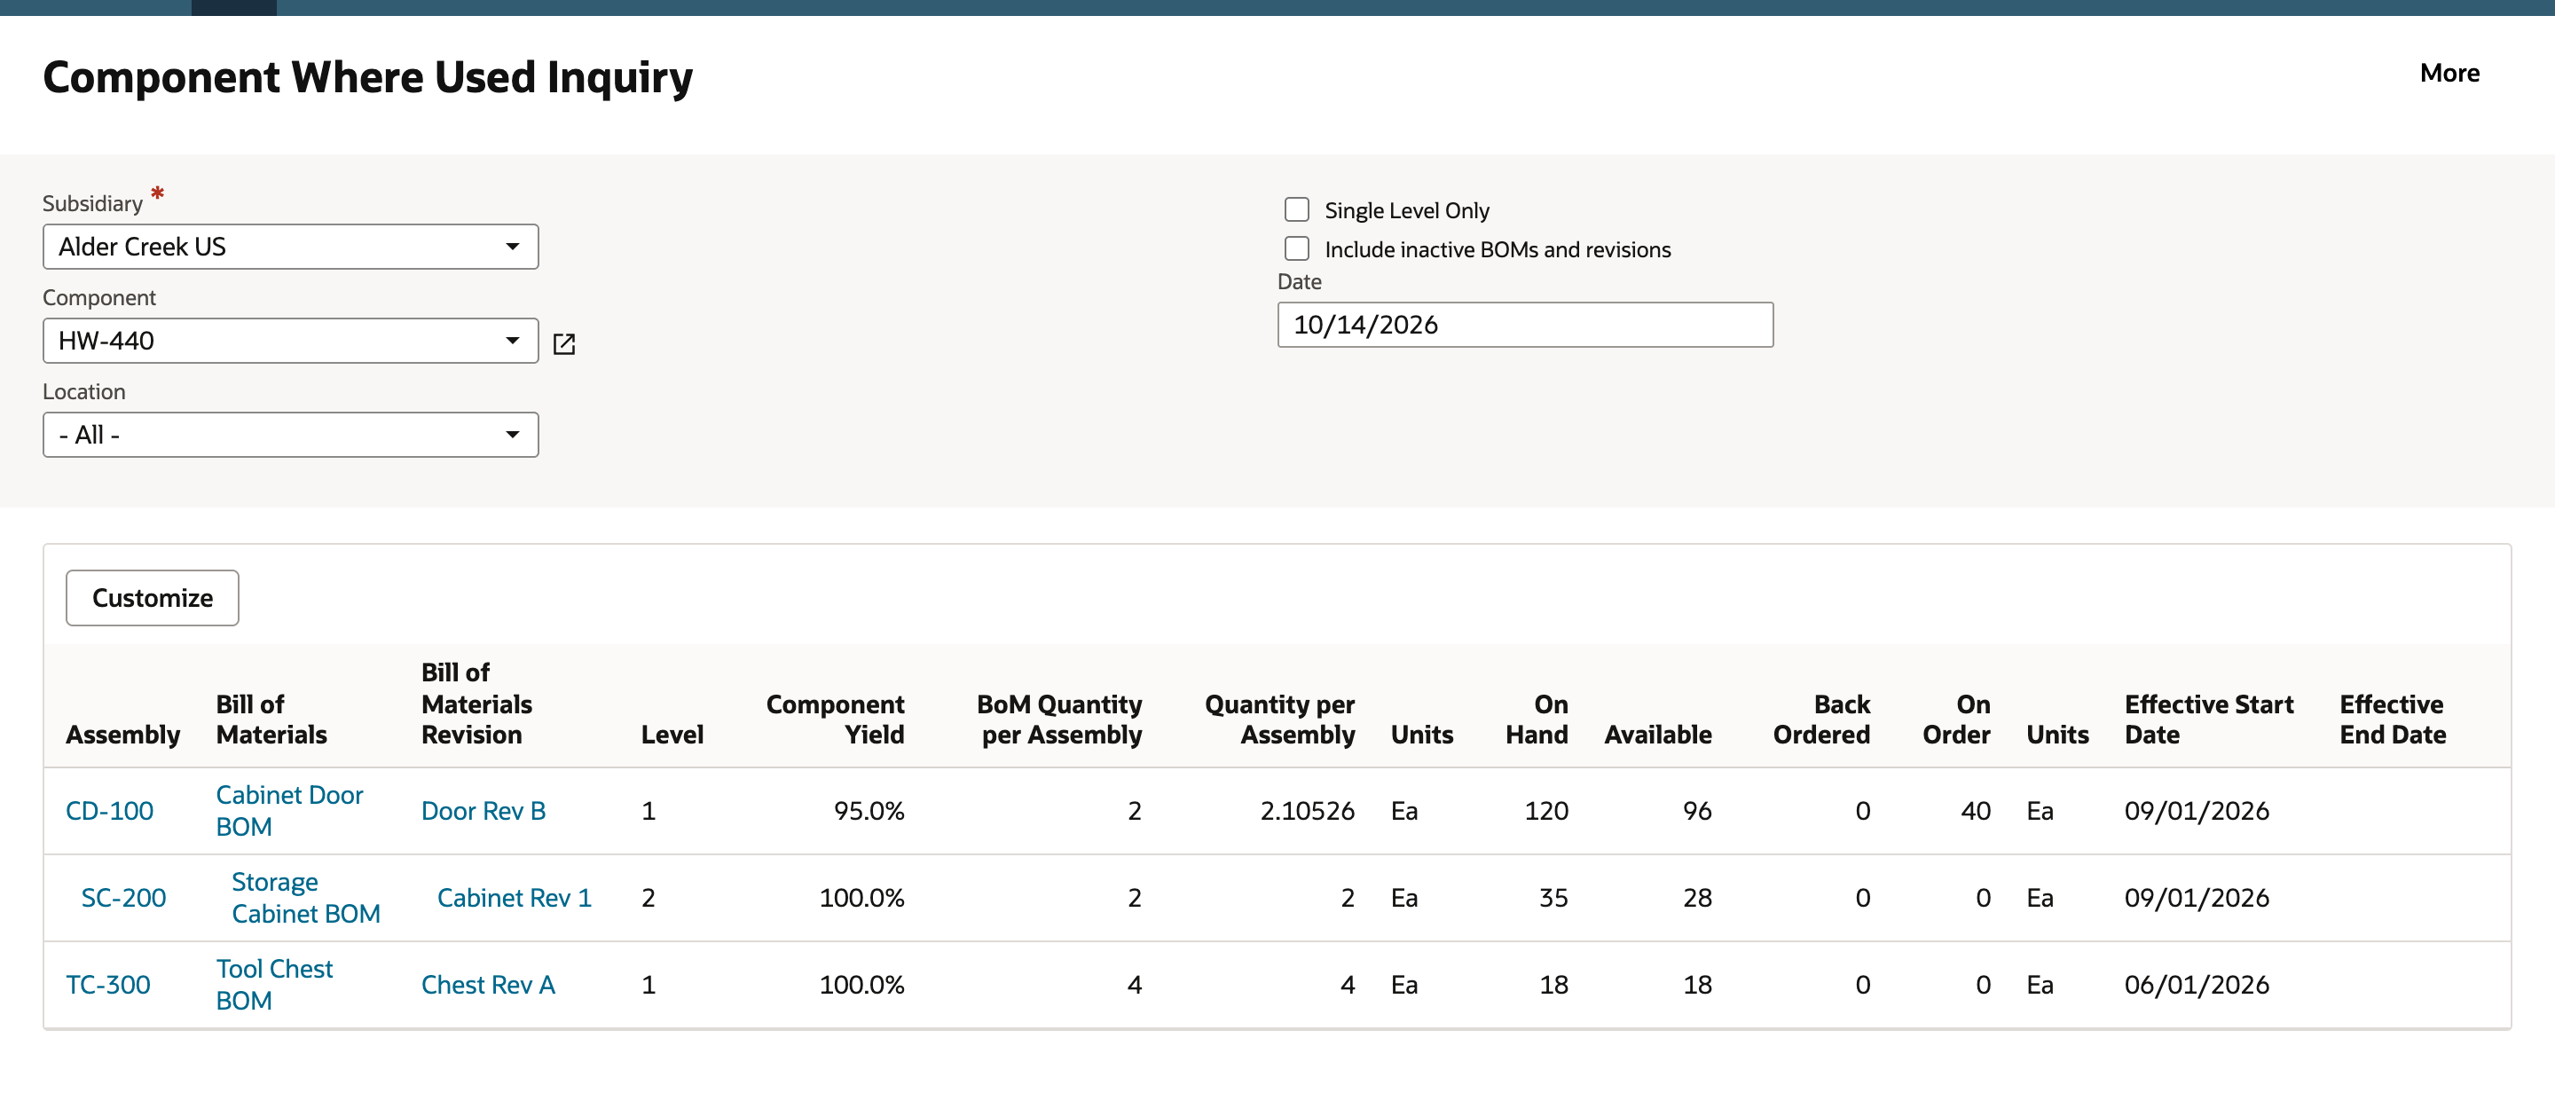
Task: Open the Cabinet Door BOM link
Action: click(x=288, y=810)
